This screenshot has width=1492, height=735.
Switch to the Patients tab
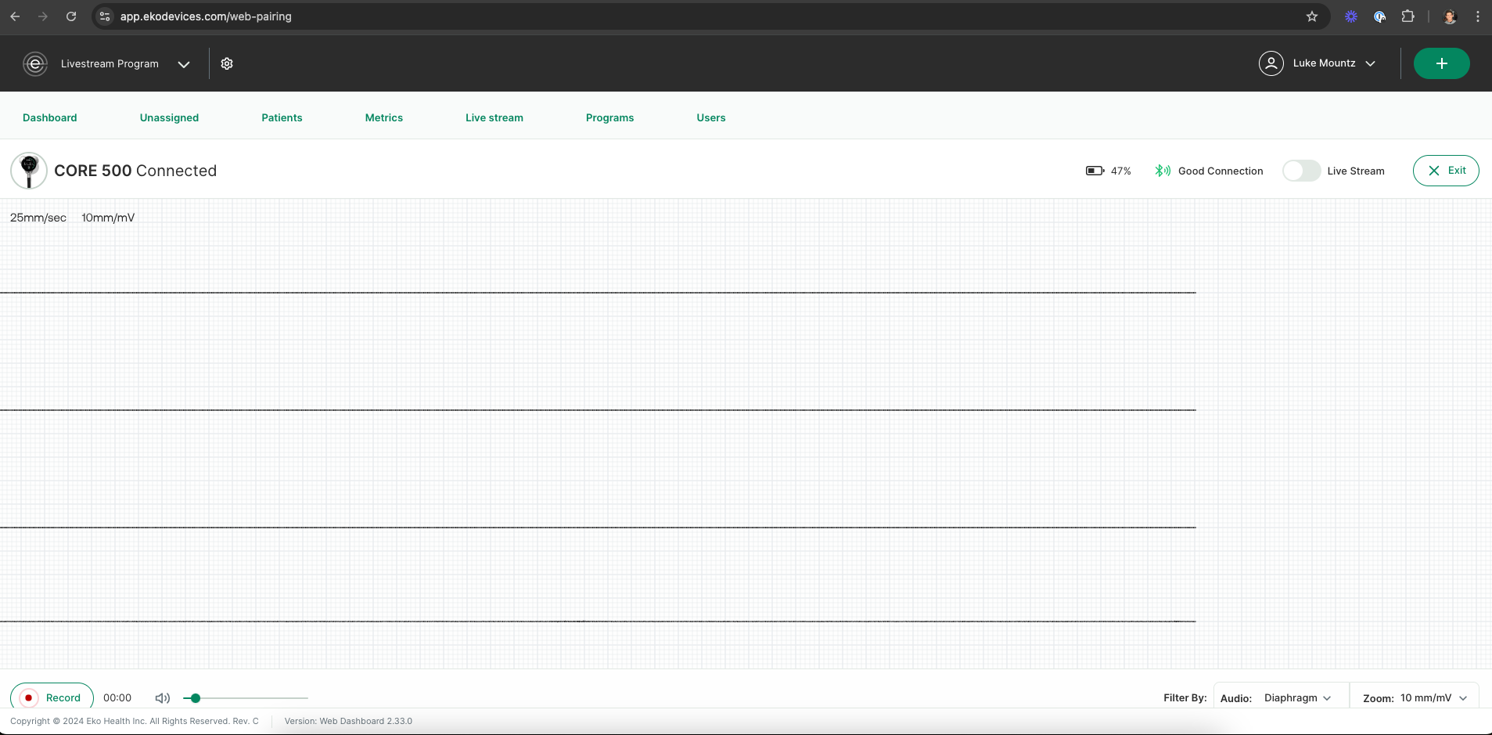pos(281,117)
